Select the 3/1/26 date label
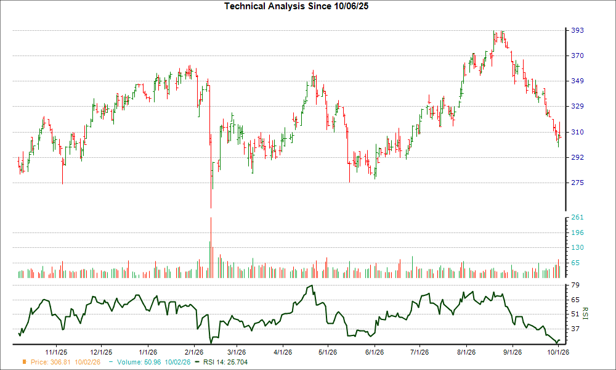The width and height of the screenshot is (616, 370). (x=237, y=352)
